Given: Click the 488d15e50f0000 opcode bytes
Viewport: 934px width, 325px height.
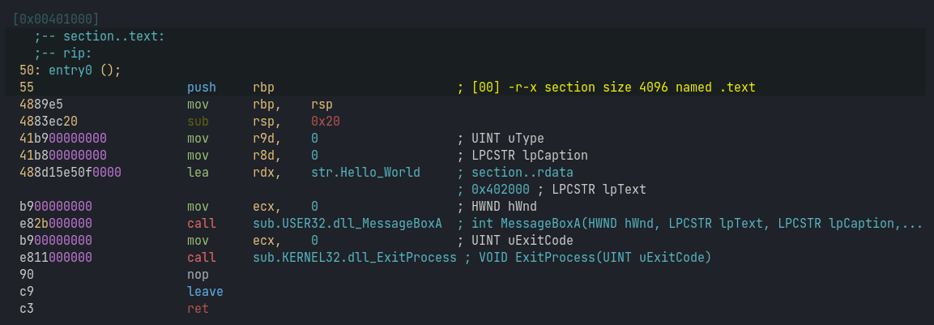Looking at the screenshot, I should pos(70,172).
